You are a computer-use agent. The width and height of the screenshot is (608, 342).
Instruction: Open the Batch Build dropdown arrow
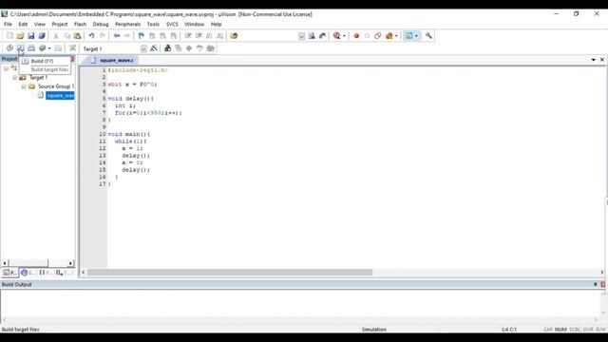49,48
